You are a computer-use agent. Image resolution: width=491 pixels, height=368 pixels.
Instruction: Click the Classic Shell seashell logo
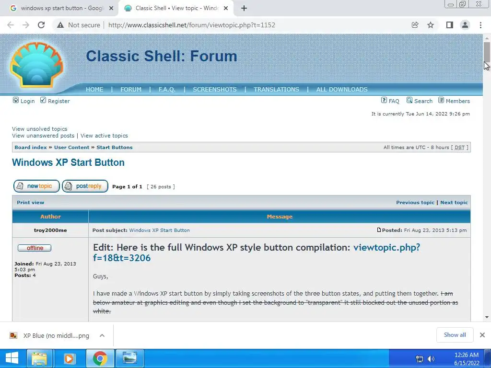pyautogui.click(x=36, y=65)
